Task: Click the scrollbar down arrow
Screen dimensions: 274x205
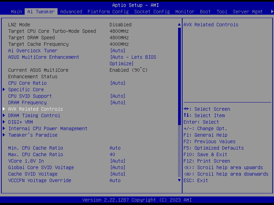Action: pyautogui.click(x=179, y=180)
